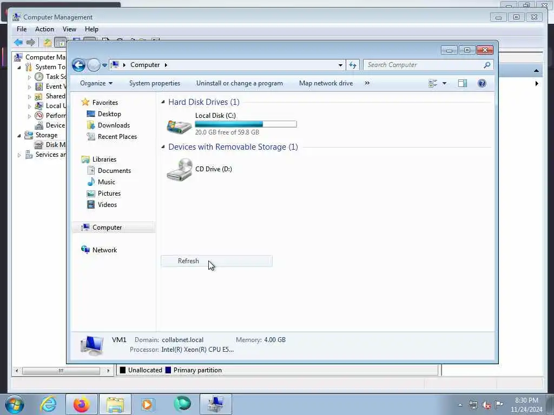Open Windows Start button

click(x=15, y=404)
